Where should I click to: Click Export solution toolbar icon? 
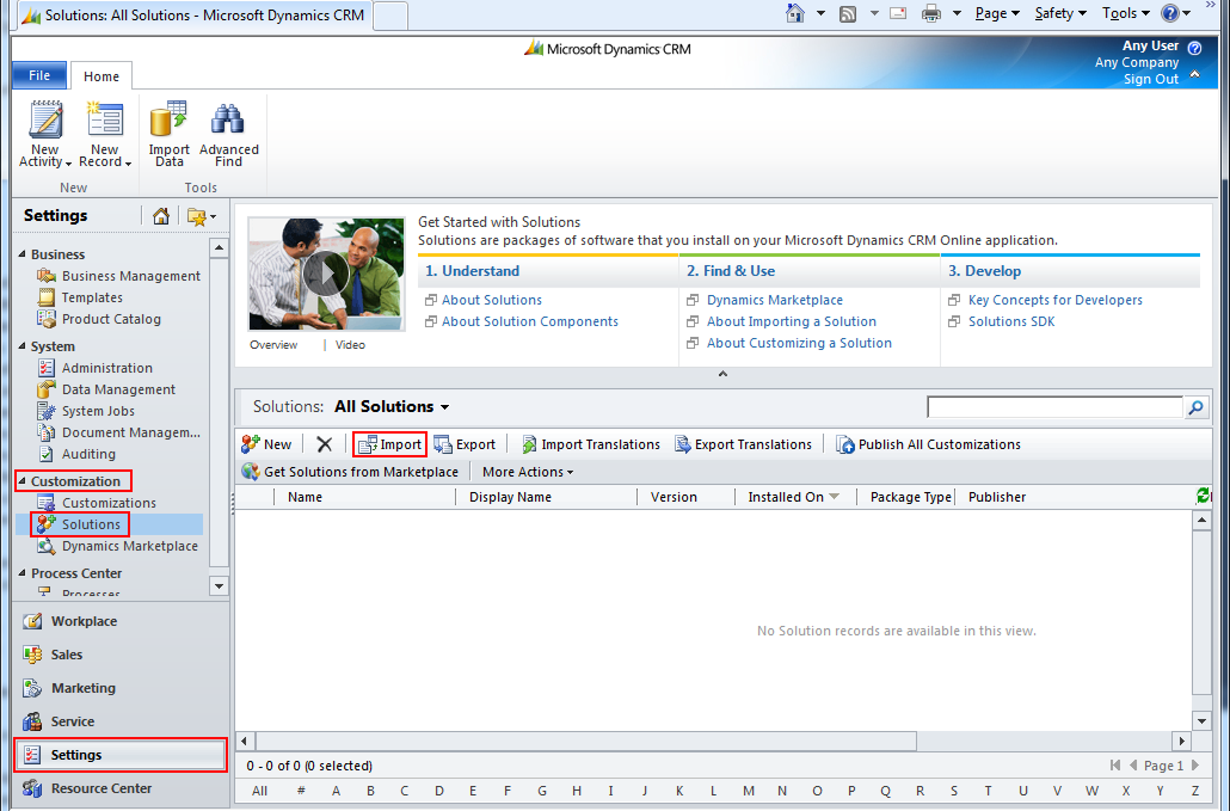(x=442, y=444)
